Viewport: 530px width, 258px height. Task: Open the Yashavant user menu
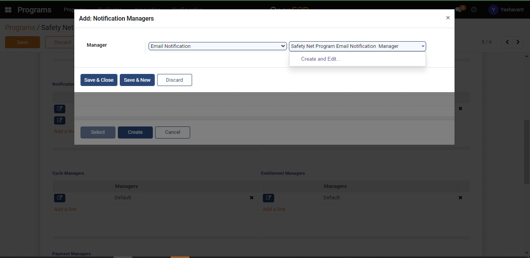(506, 10)
